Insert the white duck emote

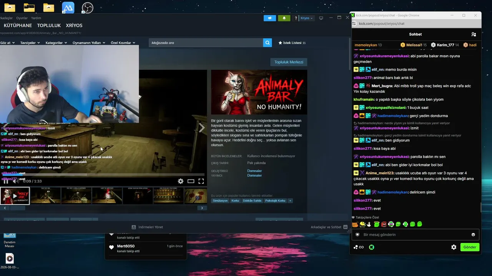click(369, 224)
